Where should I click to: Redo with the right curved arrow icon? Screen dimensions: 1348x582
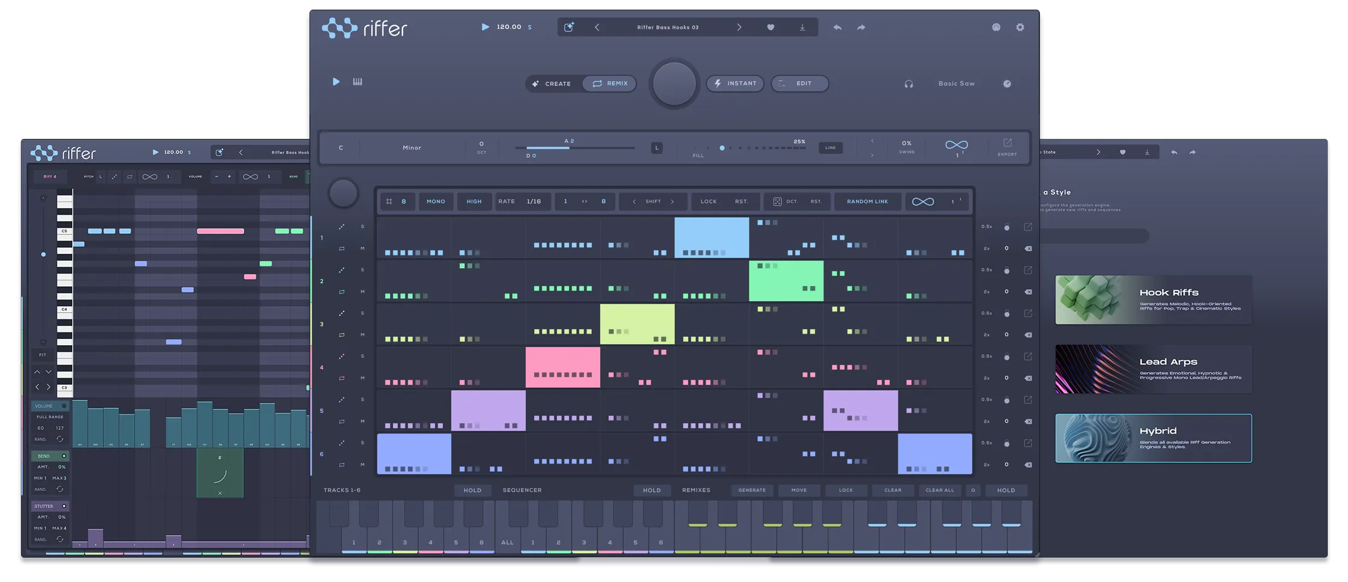pyautogui.click(x=861, y=28)
